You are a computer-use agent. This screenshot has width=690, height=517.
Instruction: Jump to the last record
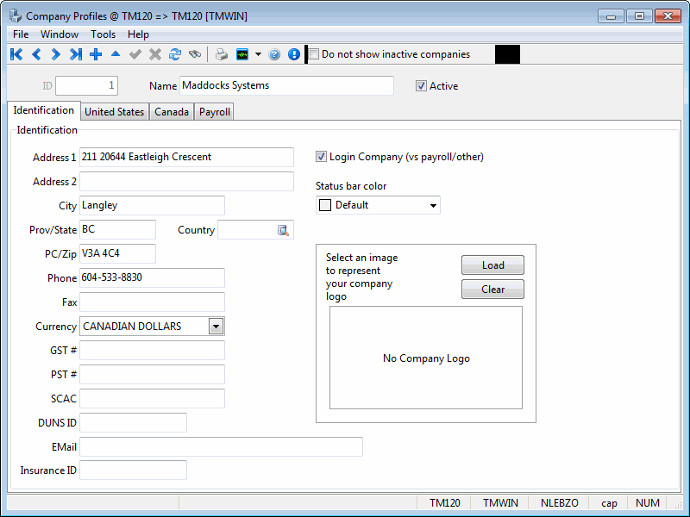click(x=76, y=54)
